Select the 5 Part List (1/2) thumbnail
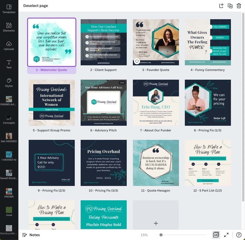245x240 pixels. [x=208, y=163]
